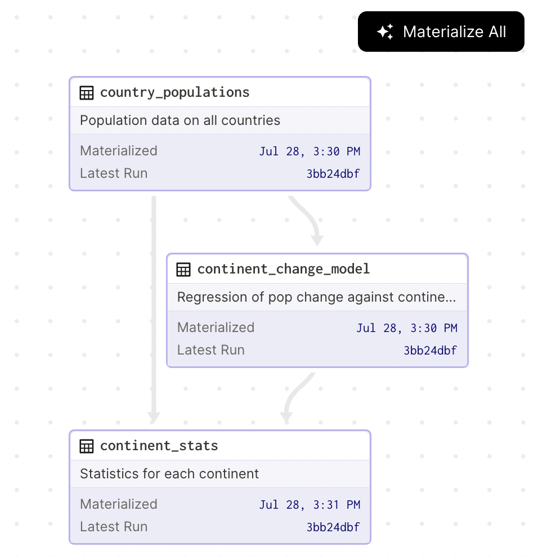Click the sparkle icon in Materialize All

pos(385,32)
